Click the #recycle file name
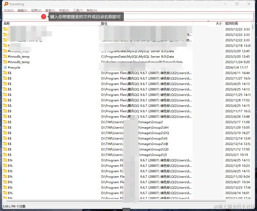 point(14,68)
